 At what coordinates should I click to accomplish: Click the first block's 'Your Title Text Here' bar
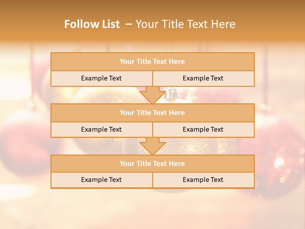152,61
